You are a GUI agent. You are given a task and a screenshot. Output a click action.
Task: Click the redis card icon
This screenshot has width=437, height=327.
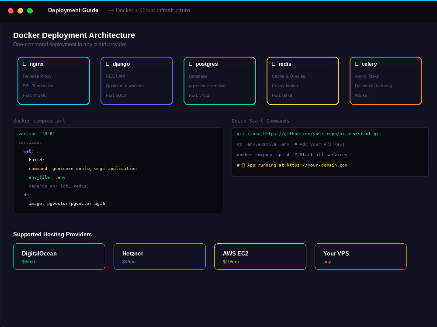coord(274,64)
